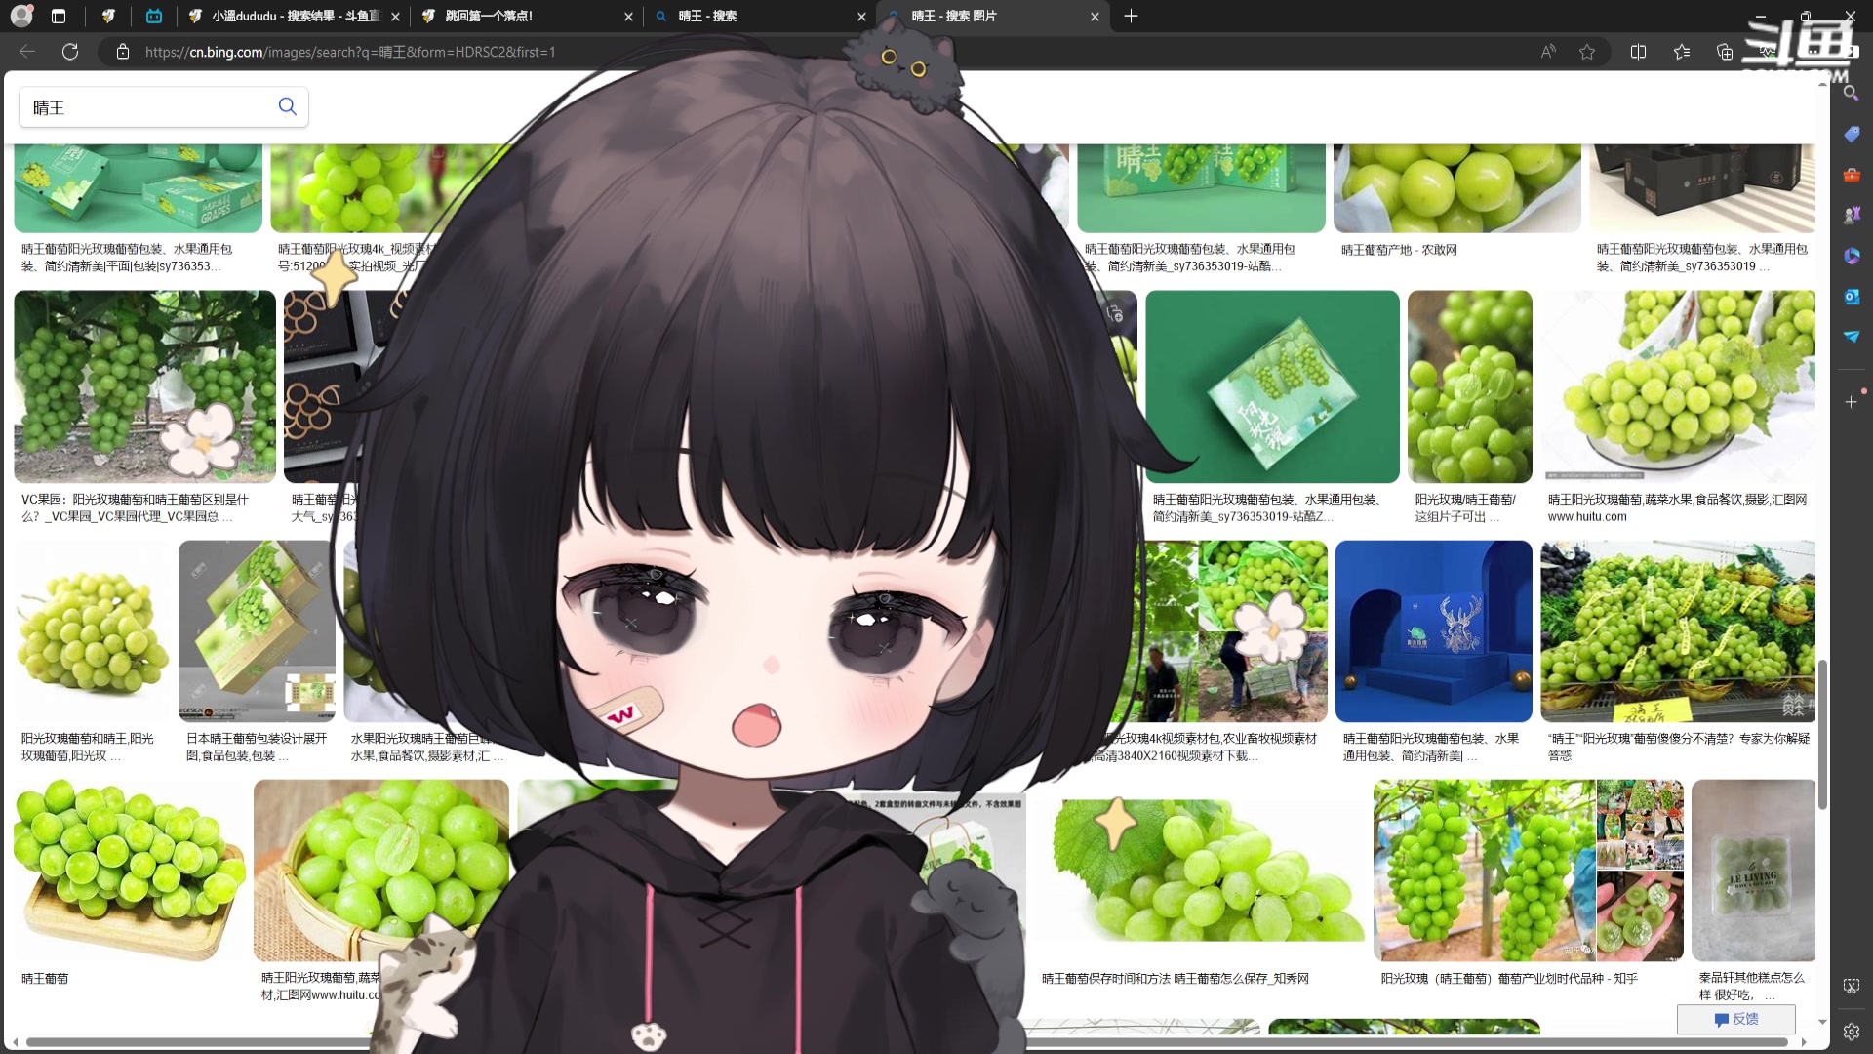Toggle read aloud in address bar

(x=1548, y=52)
